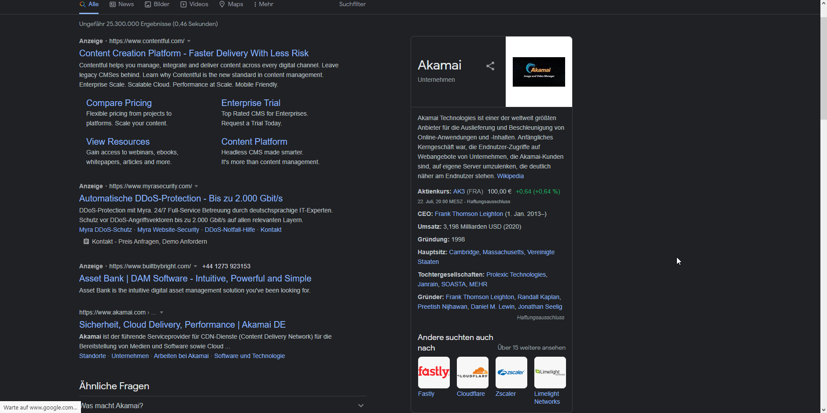Open the Videos search tab
Screen dimensions: 827x413
coord(194,4)
